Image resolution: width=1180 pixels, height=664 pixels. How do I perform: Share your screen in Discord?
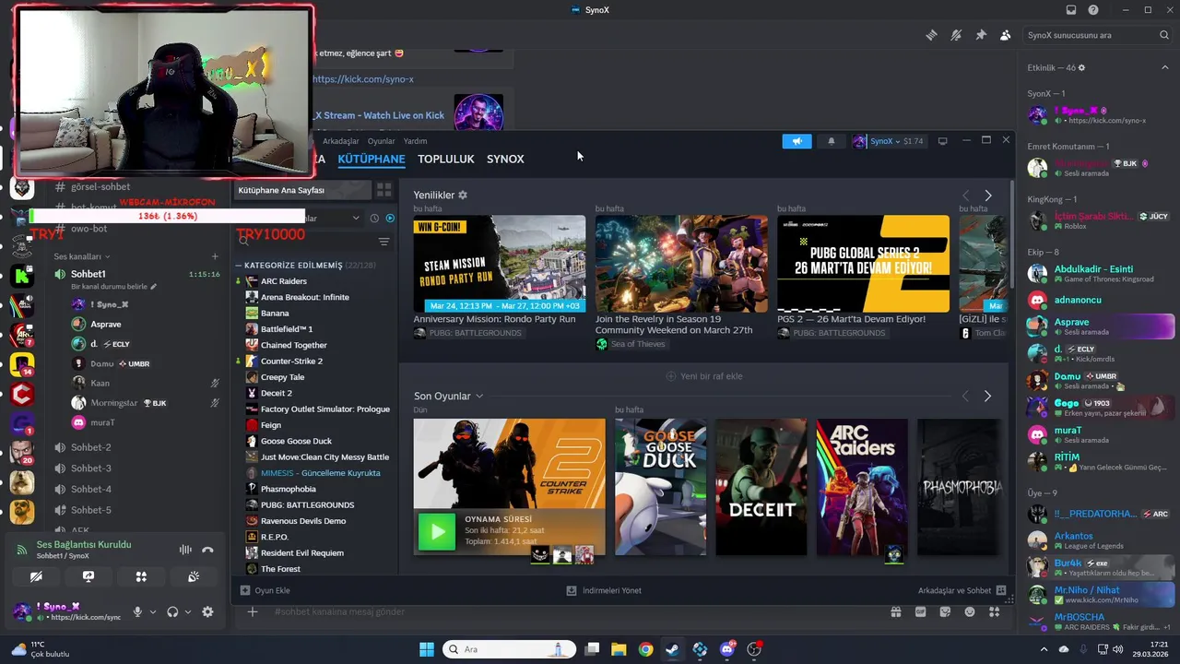[x=88, y=576]
